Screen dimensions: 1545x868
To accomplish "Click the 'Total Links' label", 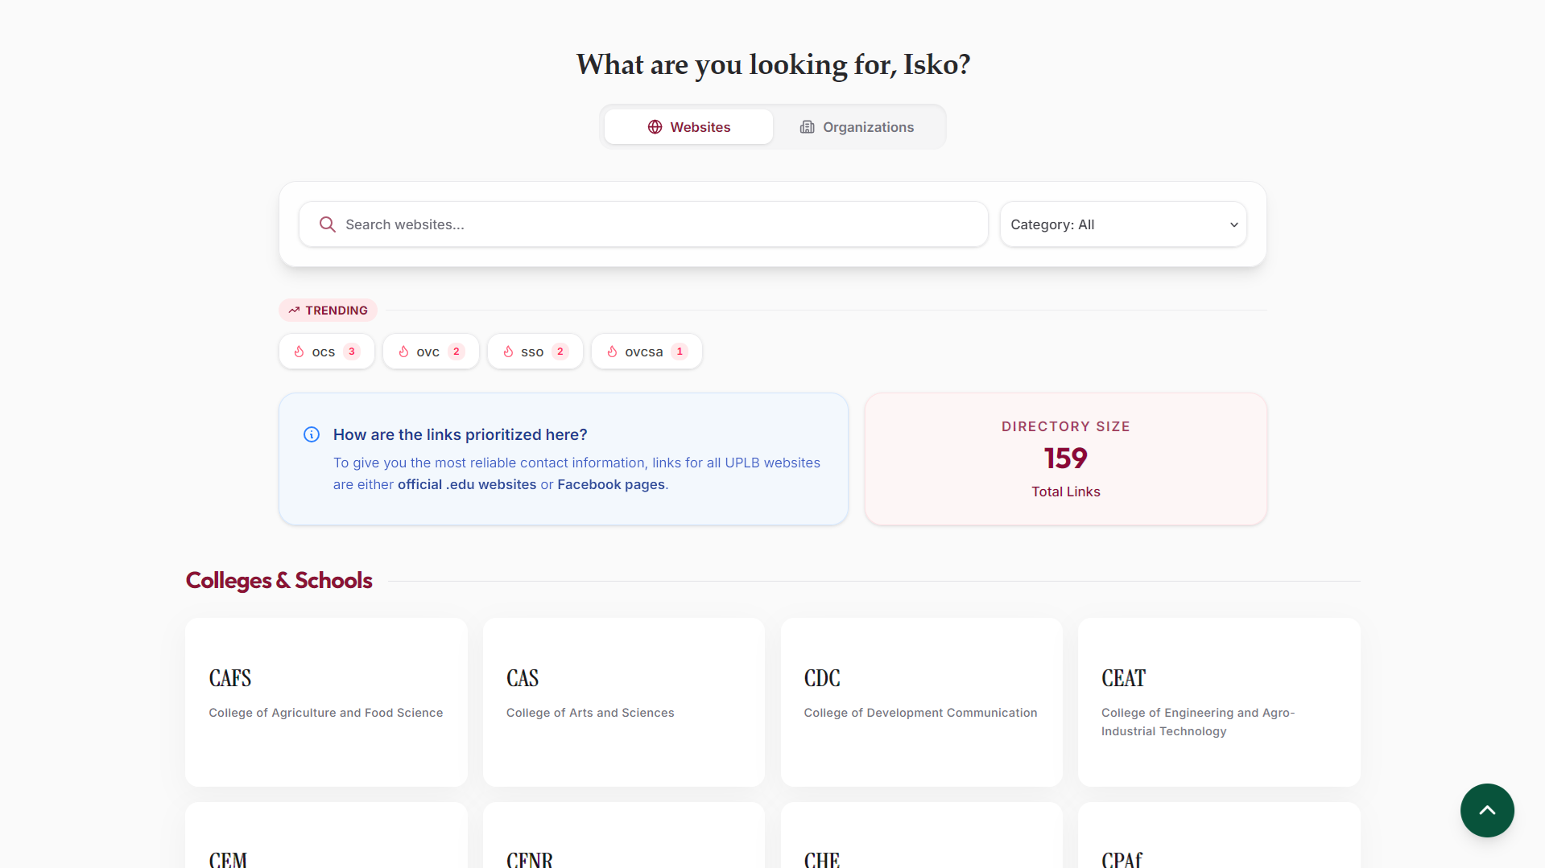I will pyautogui.click(x=1066, y=492).
